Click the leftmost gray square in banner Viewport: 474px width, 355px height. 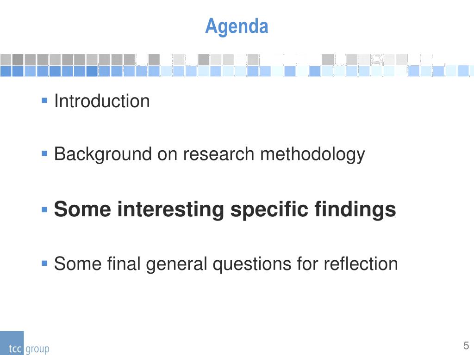(6, 60)
